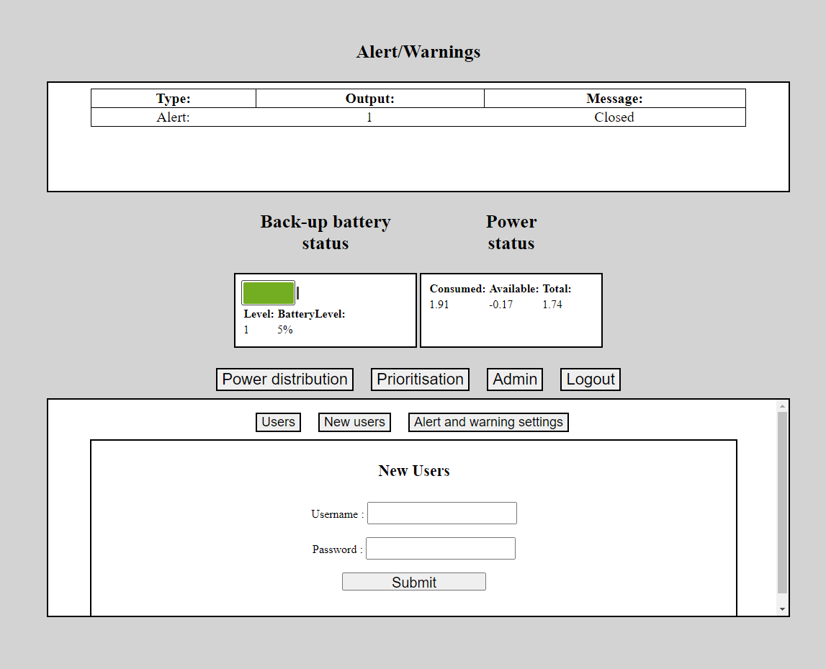Select the Closed message cell

pos(614,117)
